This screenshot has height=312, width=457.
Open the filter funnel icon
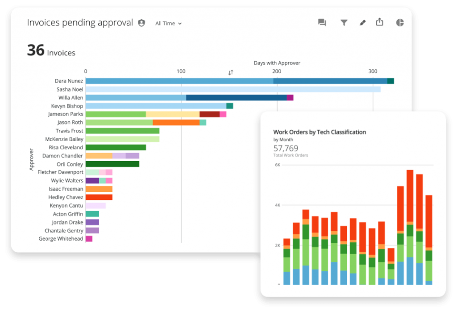(344, 22)
